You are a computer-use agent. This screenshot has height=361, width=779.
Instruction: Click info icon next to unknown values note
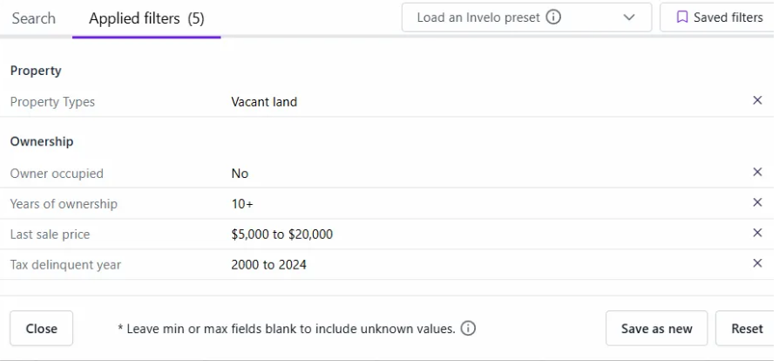coord(468,329)
